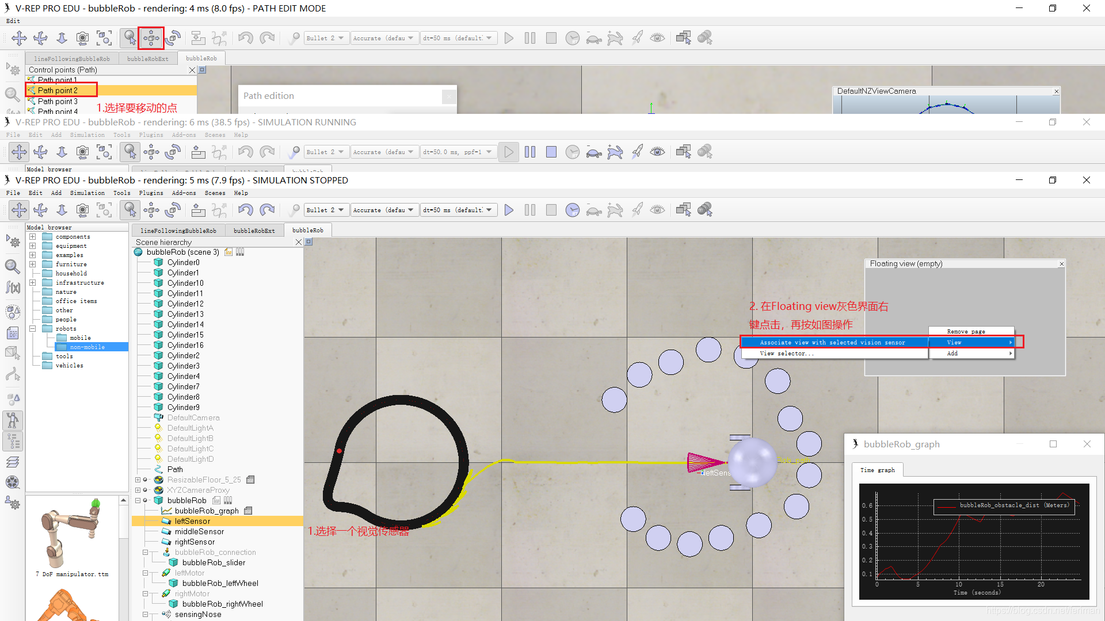Open layers dialog in left sidebar

(x=13, y=462)
